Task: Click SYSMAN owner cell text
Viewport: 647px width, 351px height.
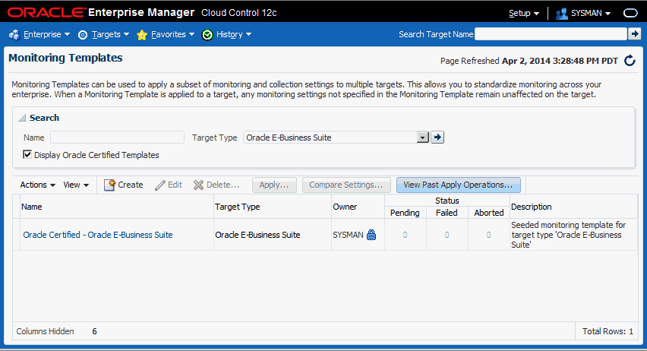Action: pyautogui.click(x=348, y=235)
